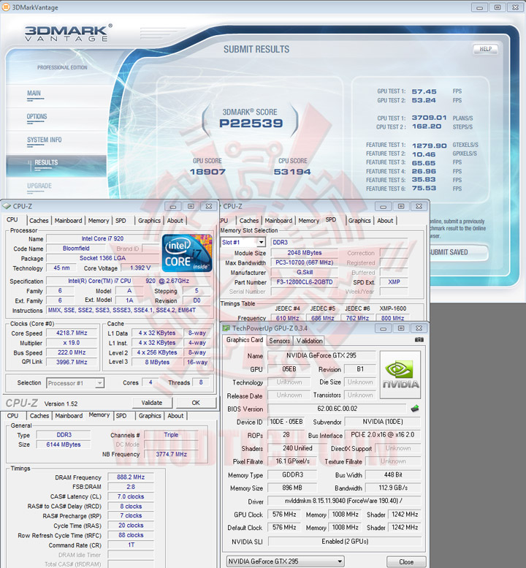Click the Multiplier x 19.0 value

point(72,343)
